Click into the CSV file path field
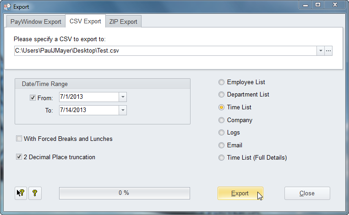Screen dimensions: 349x215 point(165,51)
